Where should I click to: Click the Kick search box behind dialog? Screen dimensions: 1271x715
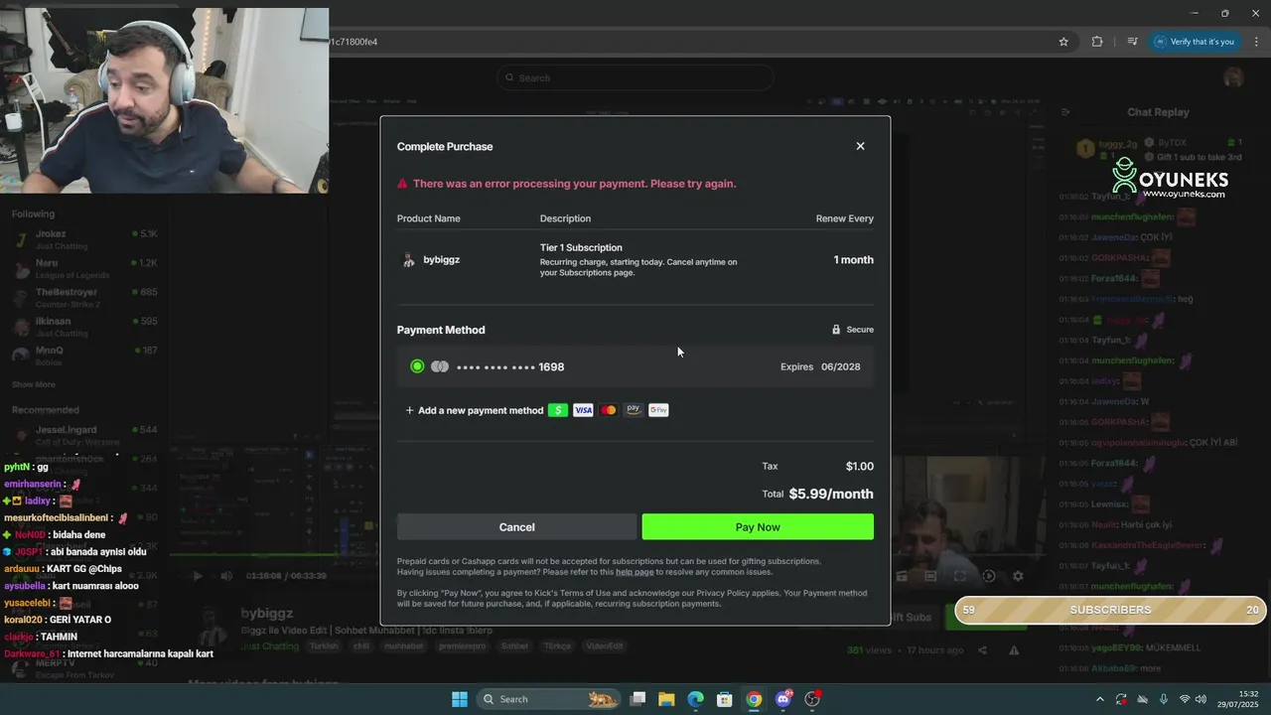(x=635, y=77)
